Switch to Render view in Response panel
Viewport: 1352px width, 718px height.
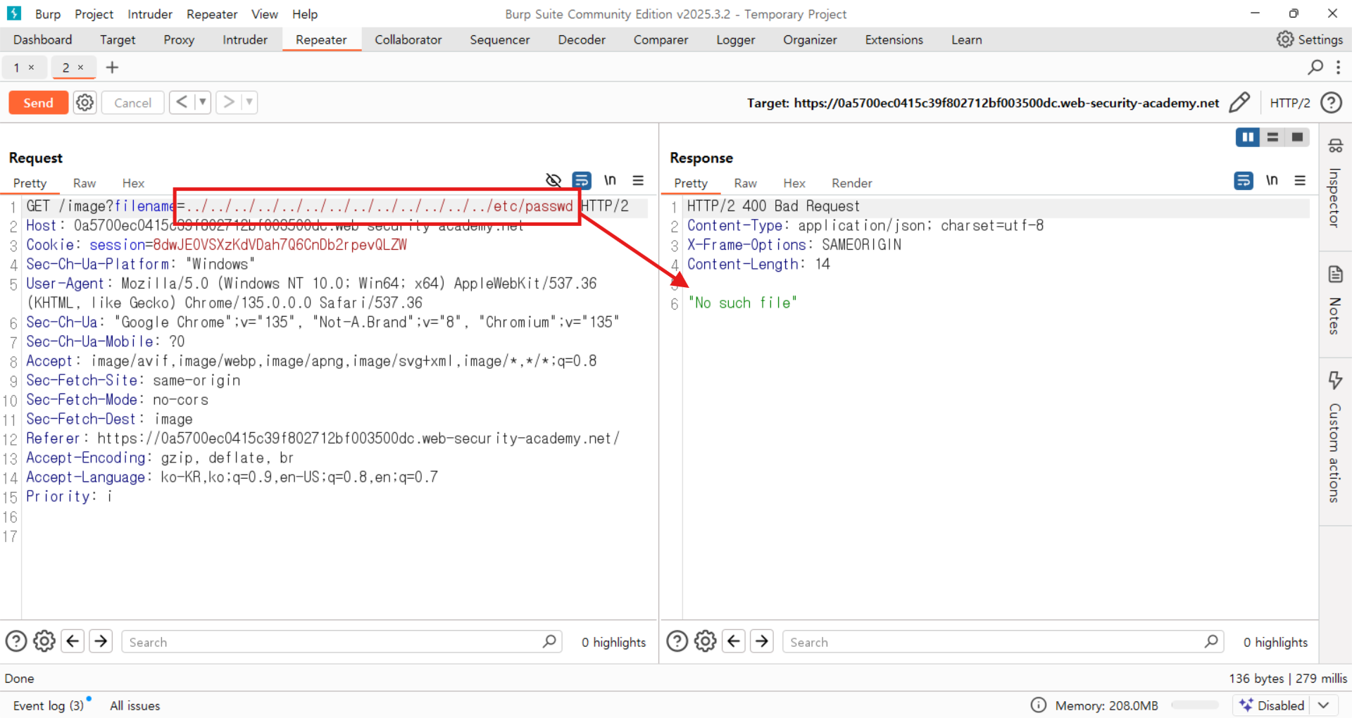852,183
